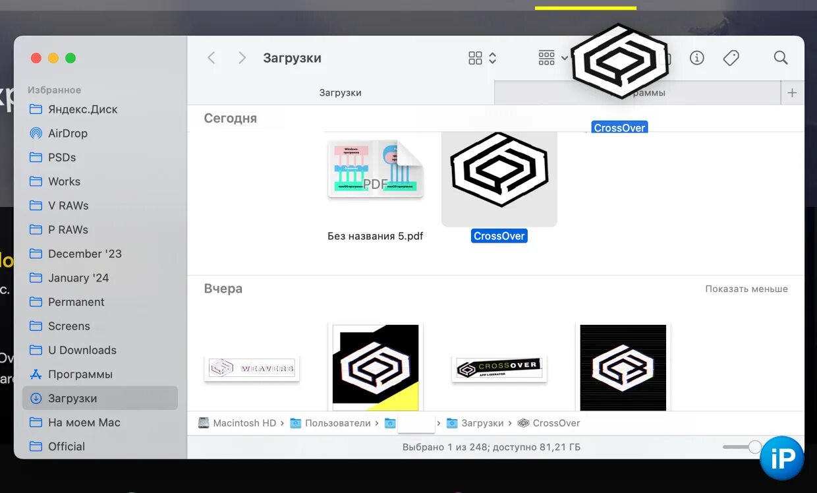Open the V RAWs sidebar folder

[x=100, y=206]
